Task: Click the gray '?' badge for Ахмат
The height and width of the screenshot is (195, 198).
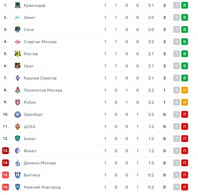Action: [x=176, y=139]
